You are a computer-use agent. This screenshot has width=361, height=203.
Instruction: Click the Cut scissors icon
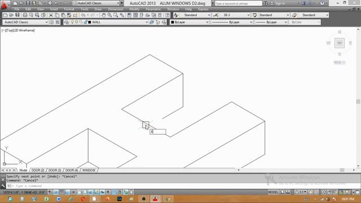51,15
